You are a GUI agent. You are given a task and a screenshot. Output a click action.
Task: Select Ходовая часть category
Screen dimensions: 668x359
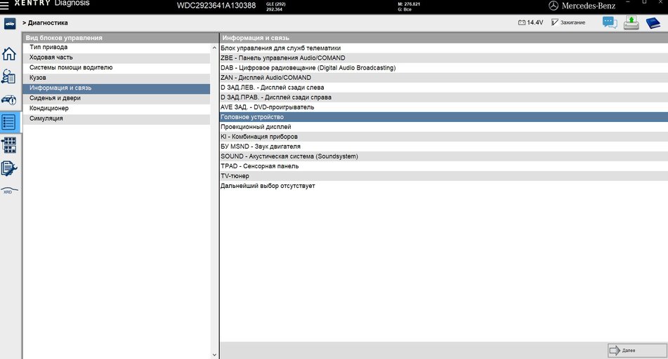click(117, 57)
